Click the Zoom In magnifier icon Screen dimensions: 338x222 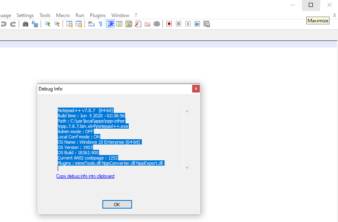47,24
